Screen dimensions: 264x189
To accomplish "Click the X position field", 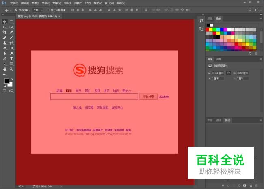I will [218, 79].
